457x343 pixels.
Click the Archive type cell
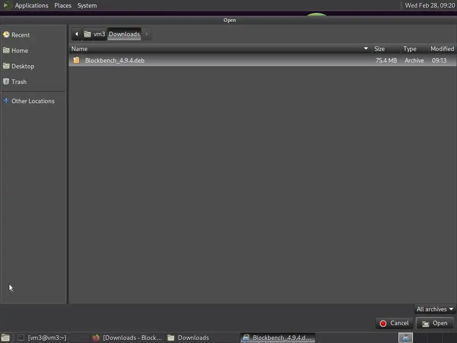(x=414, y=60)
